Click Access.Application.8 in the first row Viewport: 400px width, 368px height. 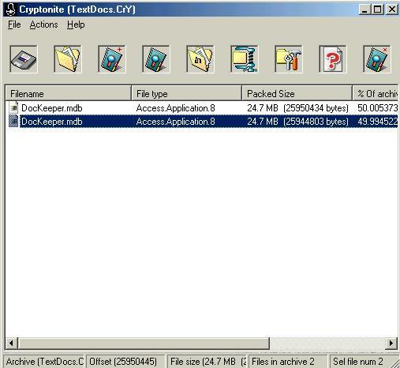176,108
